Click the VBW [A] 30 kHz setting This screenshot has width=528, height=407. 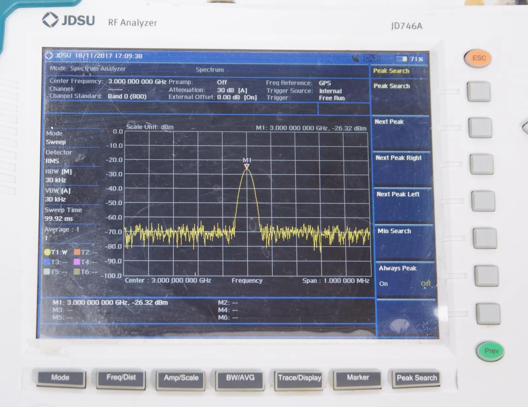(72, 195)
